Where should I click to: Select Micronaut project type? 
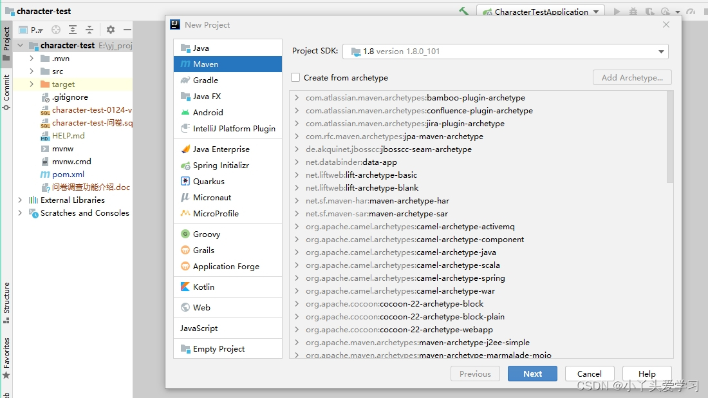click(228, 198)
